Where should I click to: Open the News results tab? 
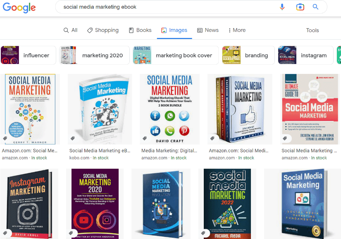(x=207, y=30)
